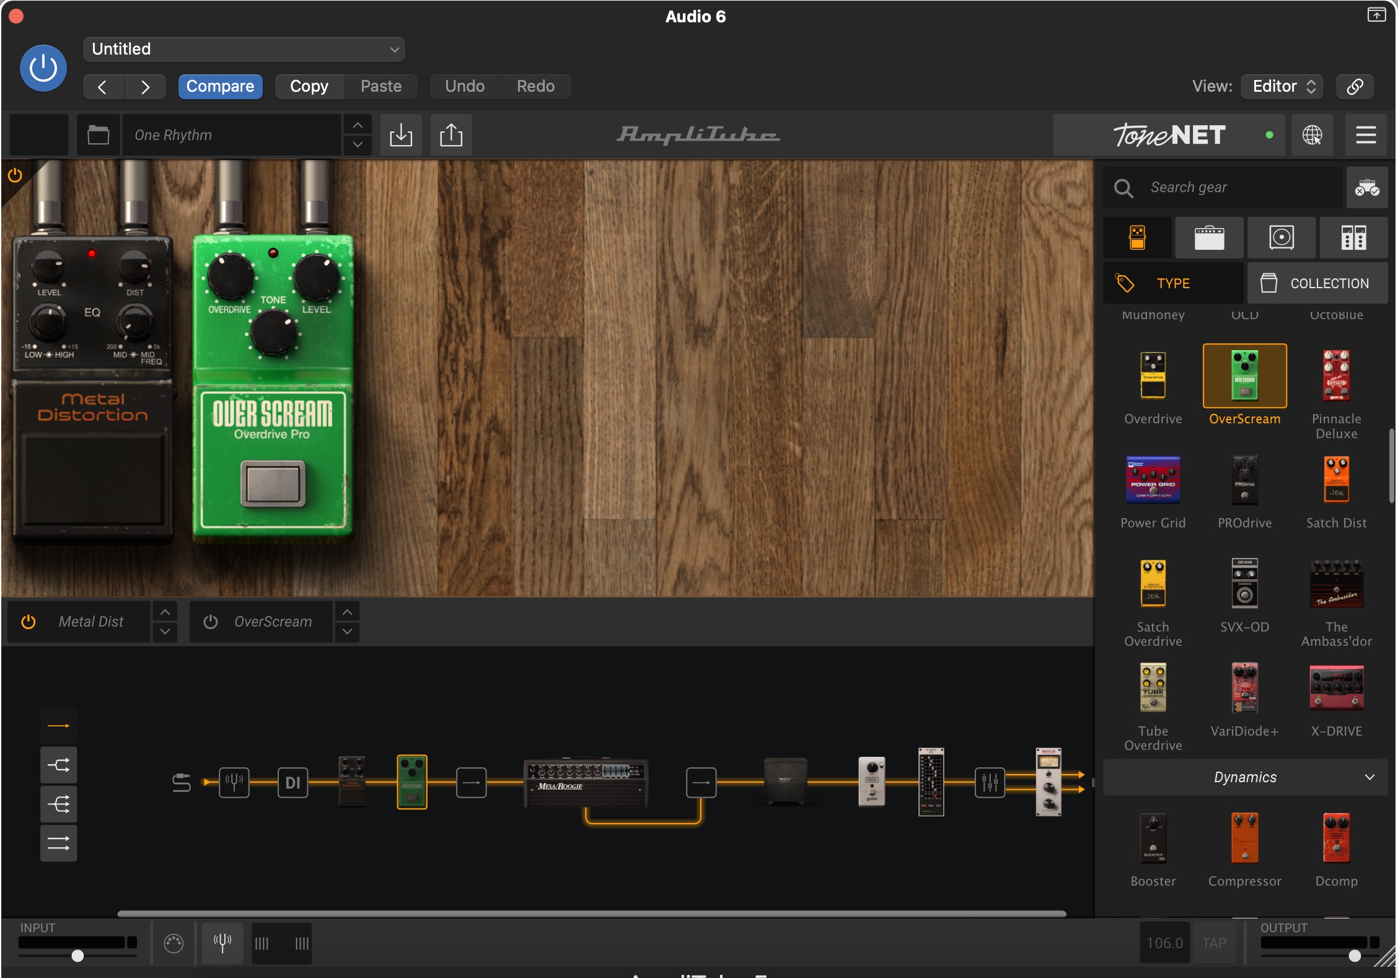Open the ToneNET panel
1398x978 pixels.
pyautogui.click(x=1169, y=135)
